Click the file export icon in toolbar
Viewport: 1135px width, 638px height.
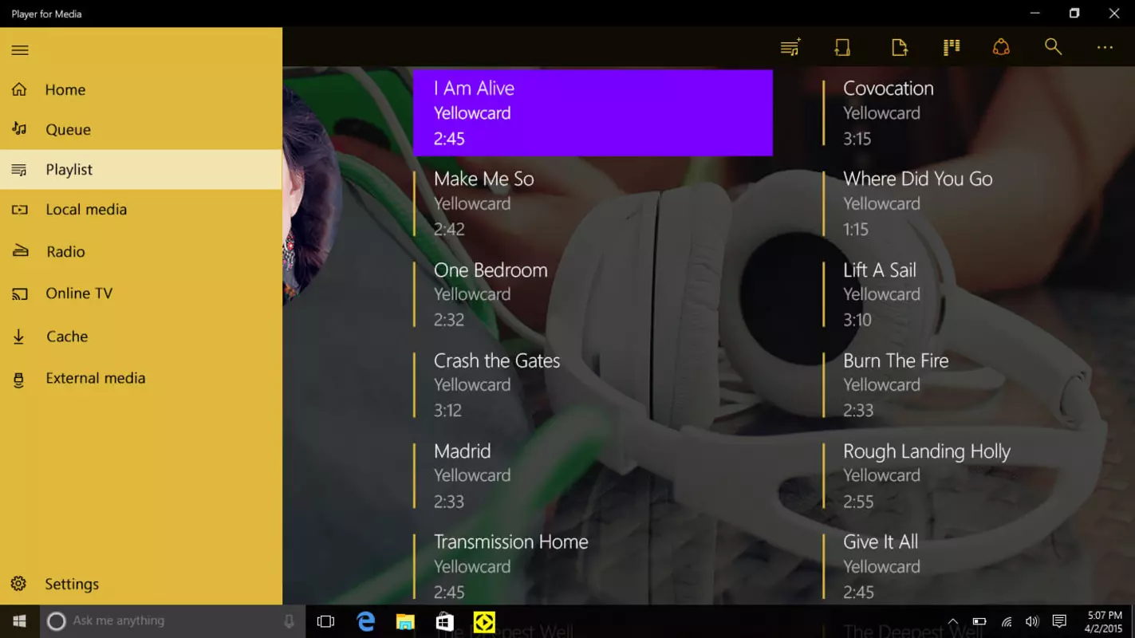(x=900, y=48)
